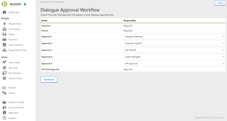The height and width of the screenshot is (121, 227).
Task: Expand the Approval 1 Dialogue Meeting dropdown
Action: click(x=174, y=37)
